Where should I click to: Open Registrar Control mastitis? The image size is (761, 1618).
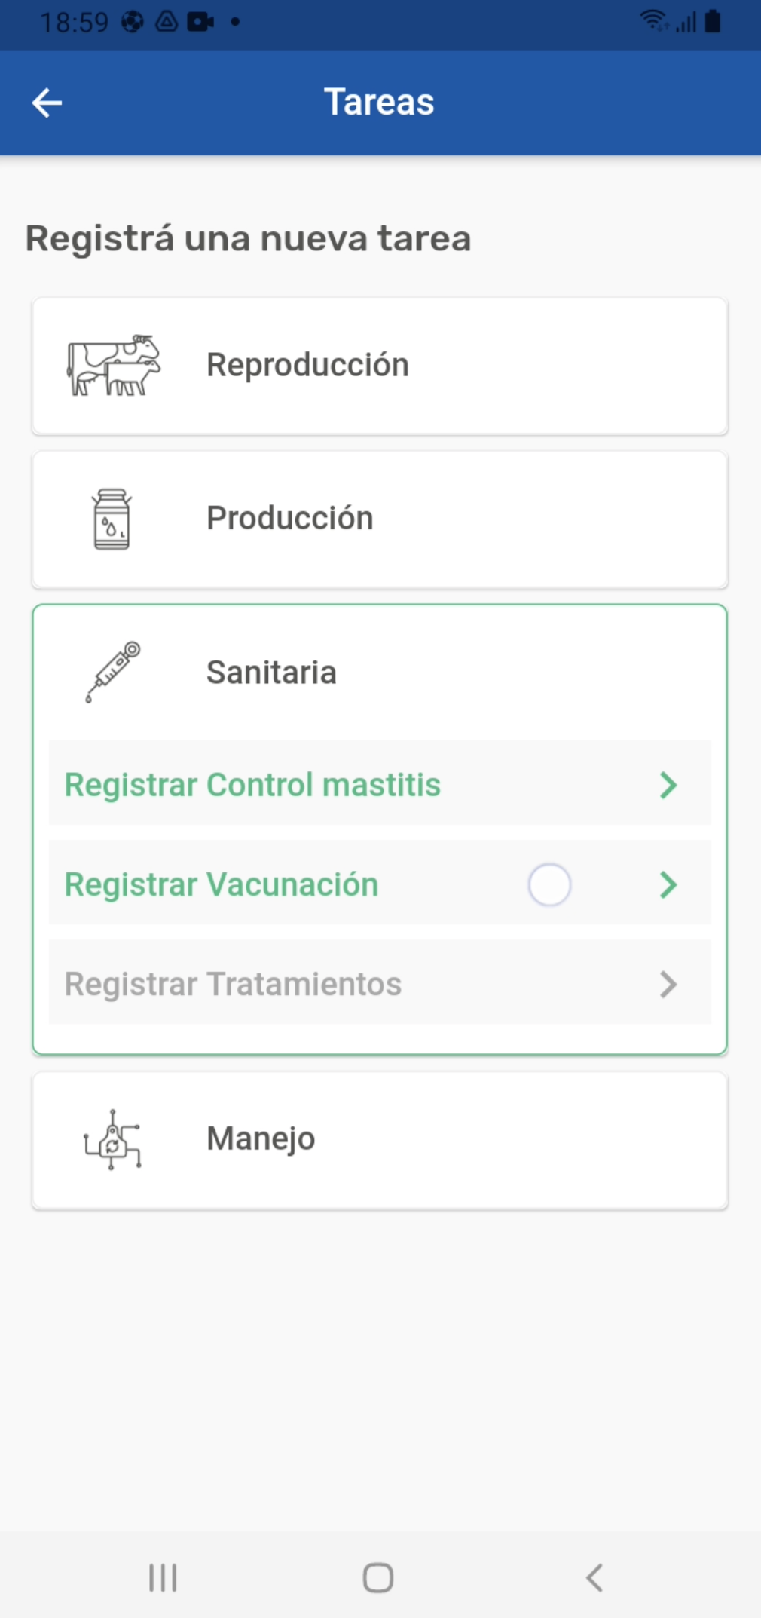pos(252,785)
